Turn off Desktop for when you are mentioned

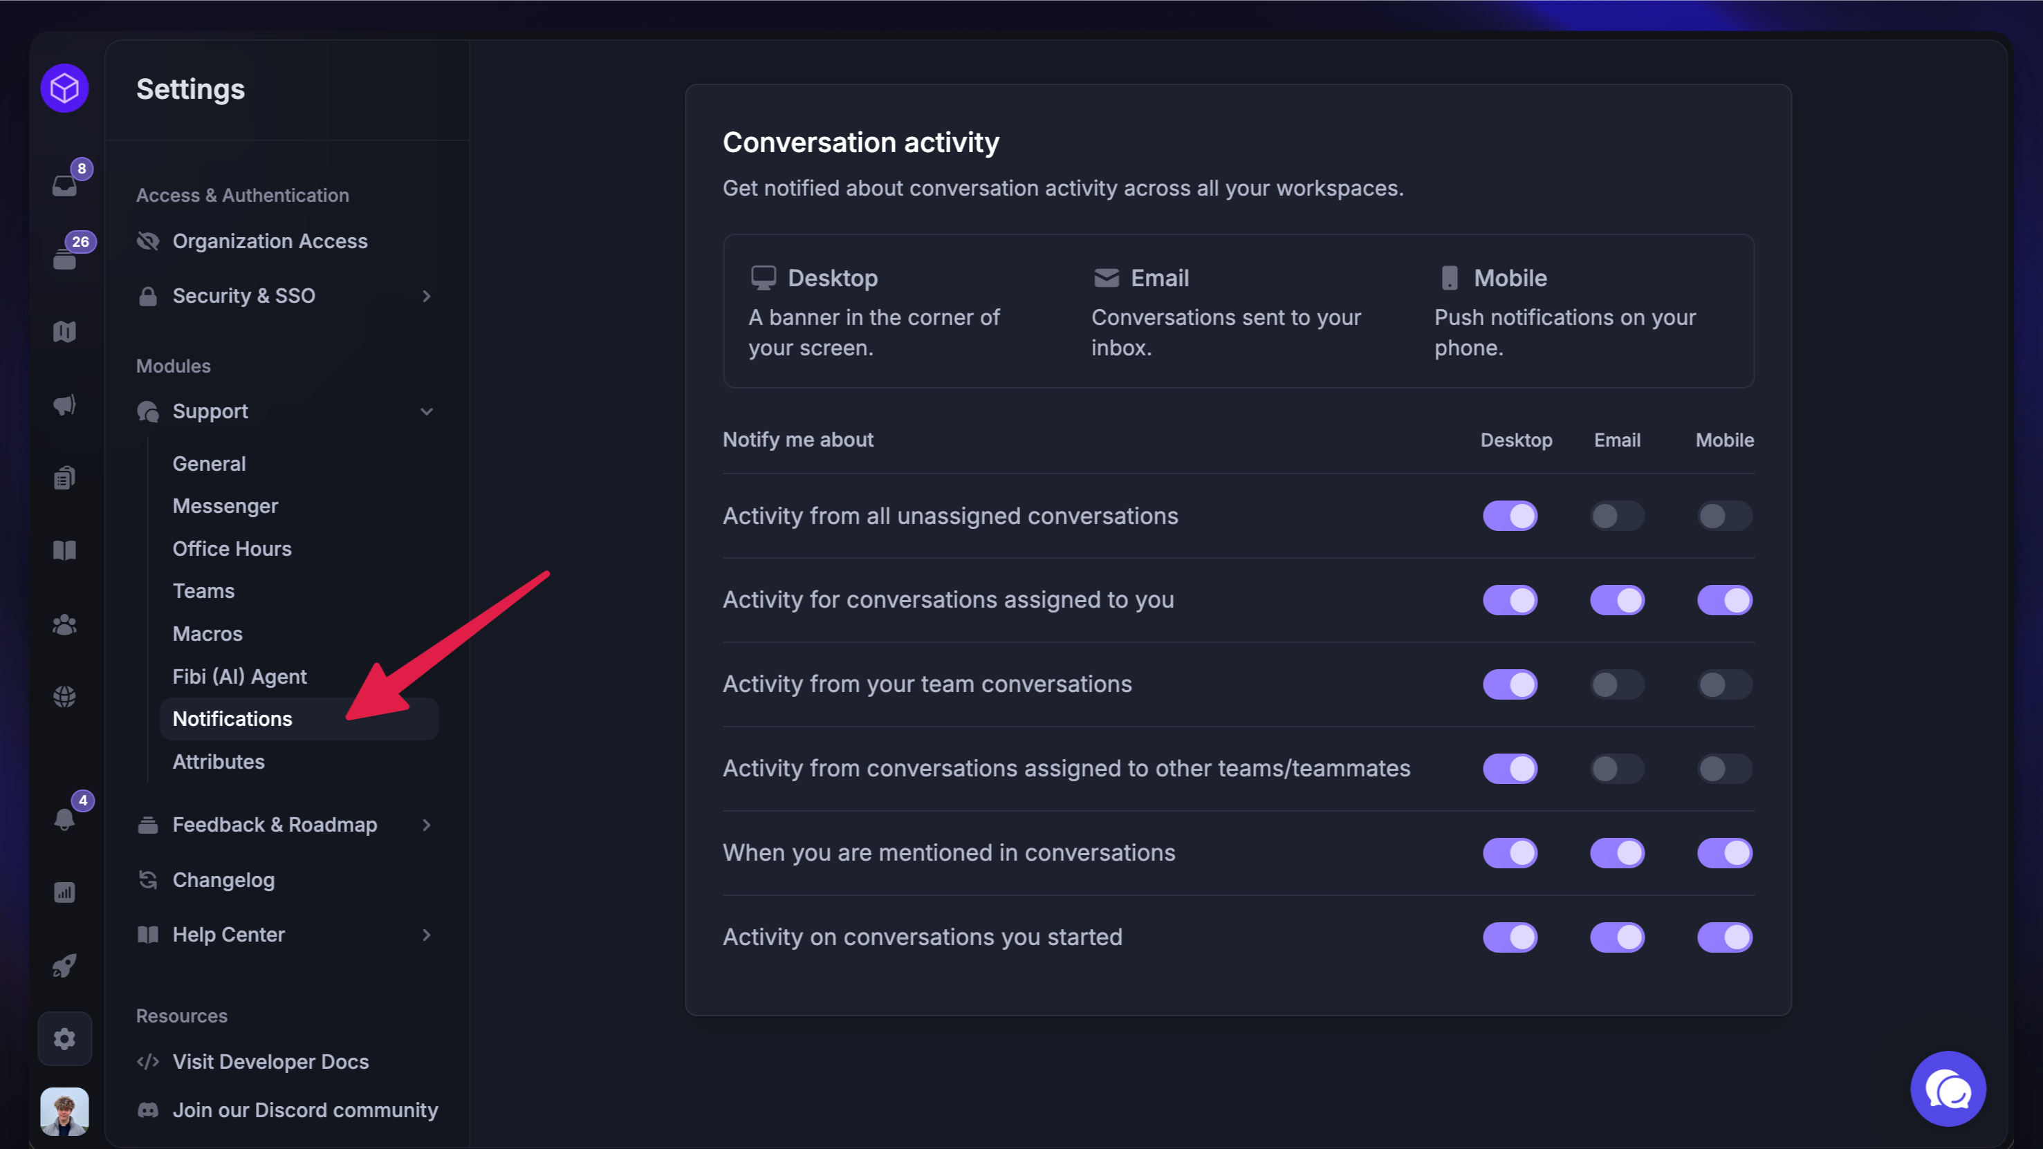[1510, 853]
